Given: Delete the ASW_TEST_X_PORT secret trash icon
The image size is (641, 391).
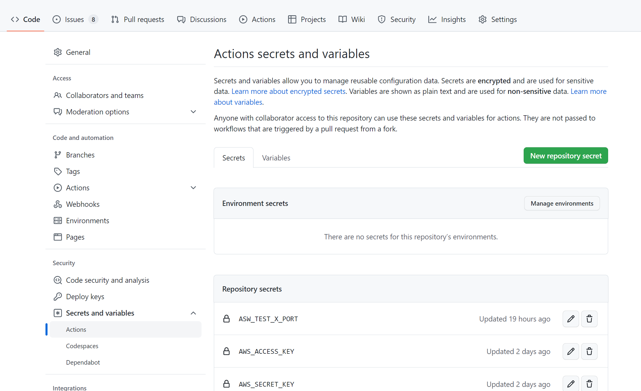Looking at the screenshot, I should (589, 319).
